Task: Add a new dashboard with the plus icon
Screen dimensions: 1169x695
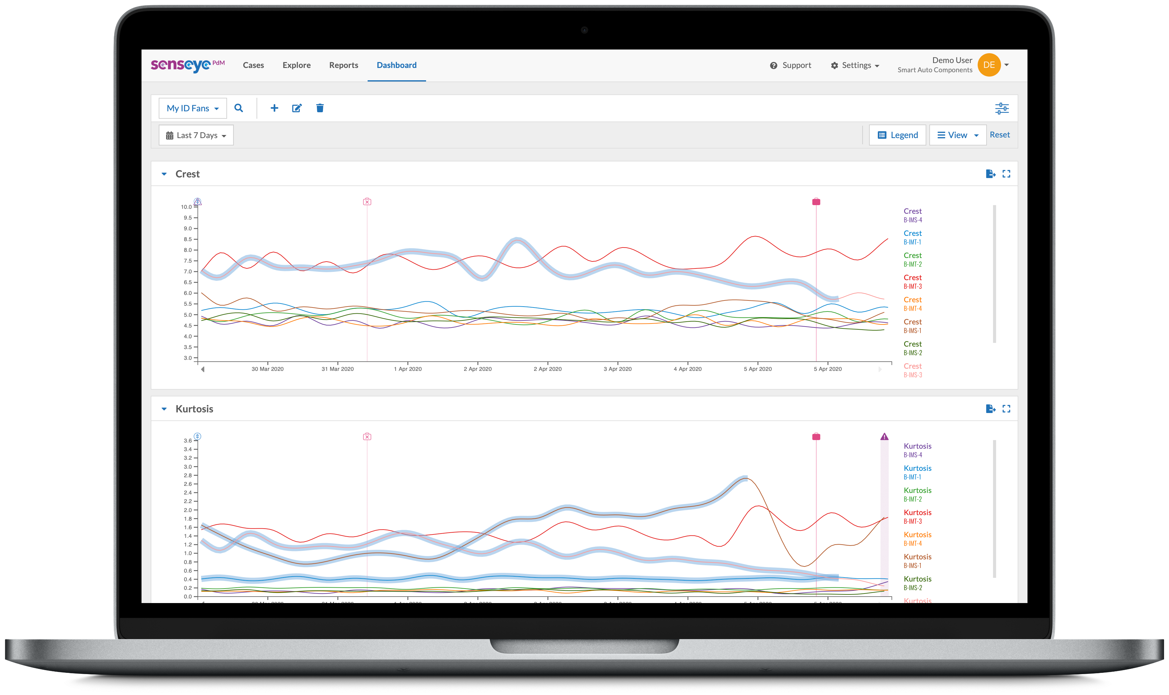Action: point(274,108)
